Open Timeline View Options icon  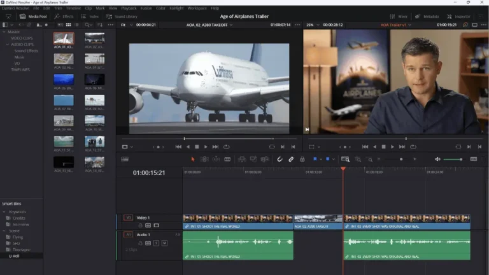tap(125, 159)
